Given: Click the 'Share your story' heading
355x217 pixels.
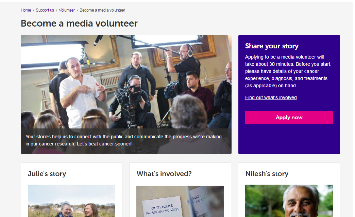Looking at the screenshot, I should [272, 46].
